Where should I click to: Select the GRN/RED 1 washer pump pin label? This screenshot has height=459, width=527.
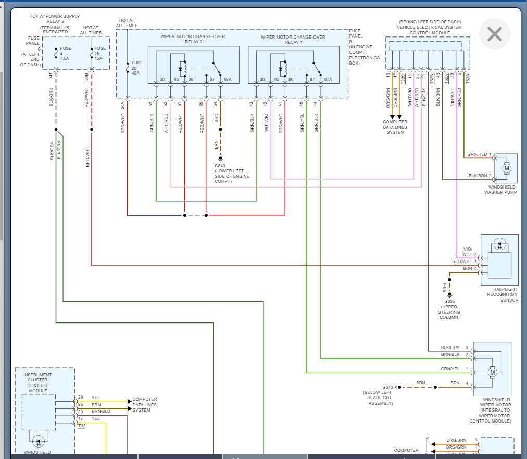[479, 154]
